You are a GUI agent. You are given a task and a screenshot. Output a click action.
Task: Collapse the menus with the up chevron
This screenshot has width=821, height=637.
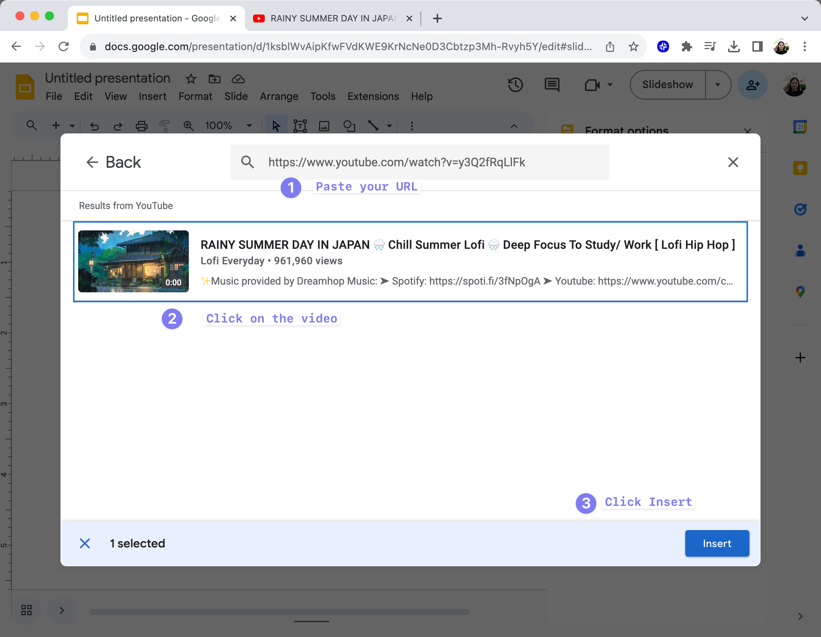pos(514,126)
